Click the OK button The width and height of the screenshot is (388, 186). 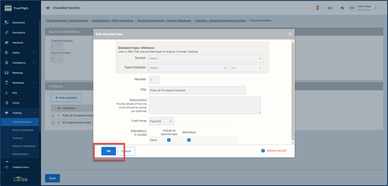click(108, 151)
